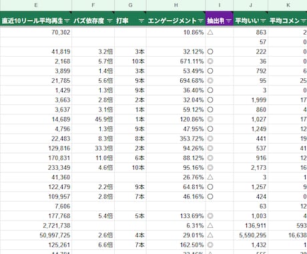
Task: Click double-circle mark in the 120.86% row
Action: click(x=210, y=119)
